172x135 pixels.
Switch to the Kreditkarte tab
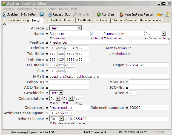pyautogui.click(x=84, y=20)
